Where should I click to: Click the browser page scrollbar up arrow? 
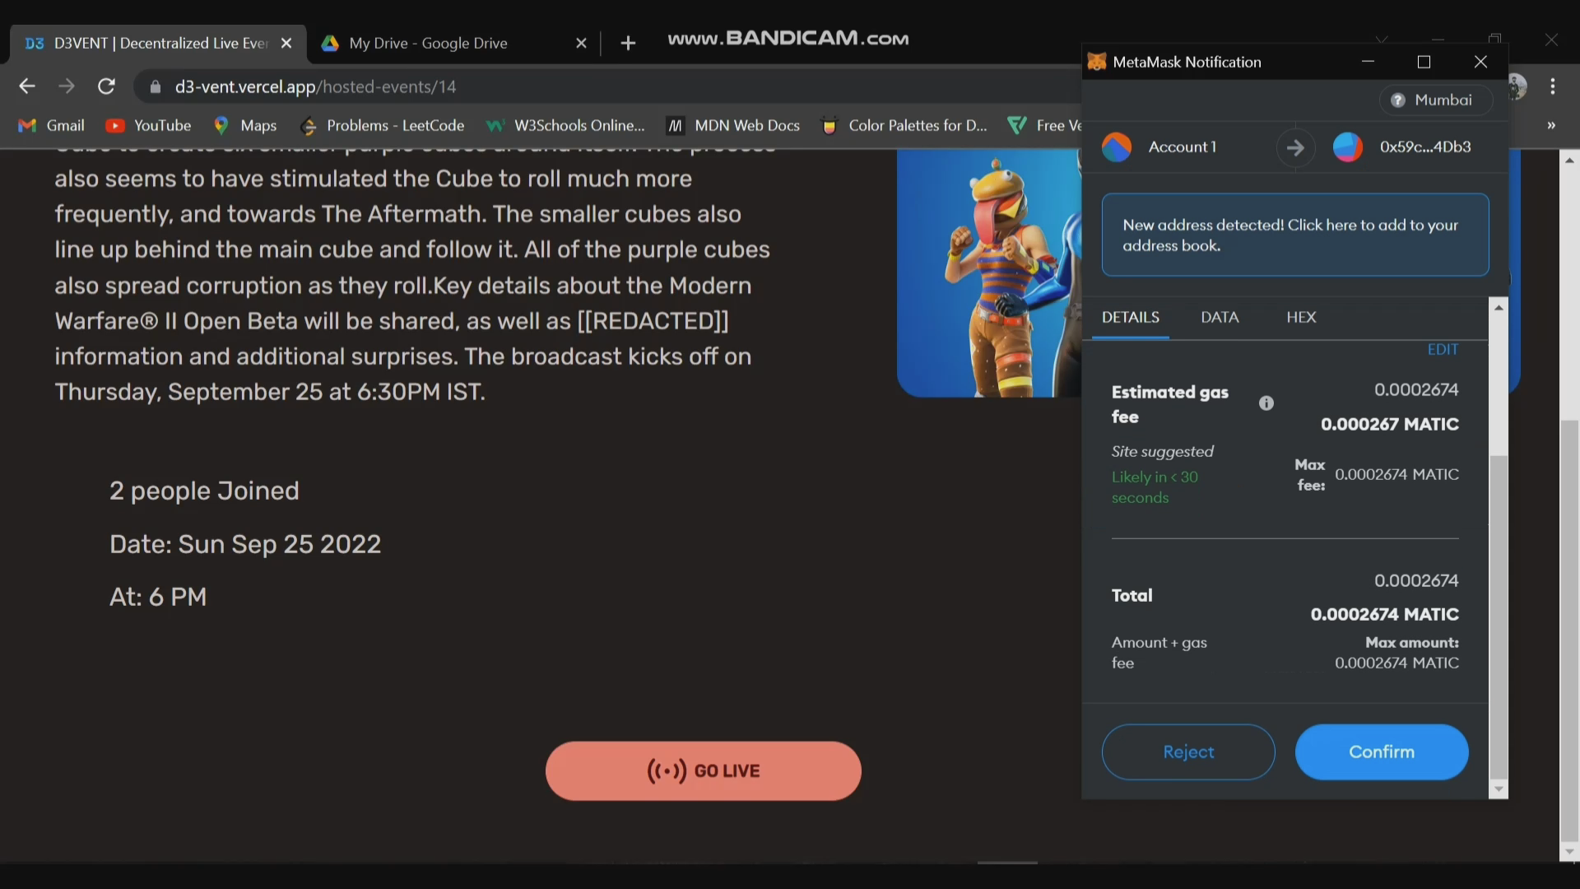(1569, 161)
